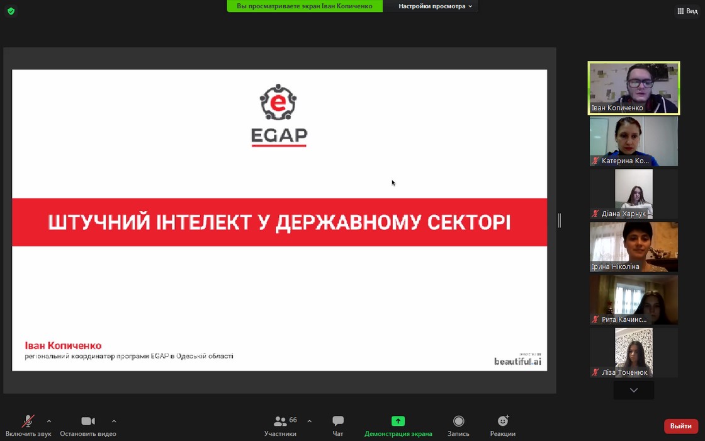Open the Чат chat panel
This screenshot has height=441, width=705.
(338, 426)
